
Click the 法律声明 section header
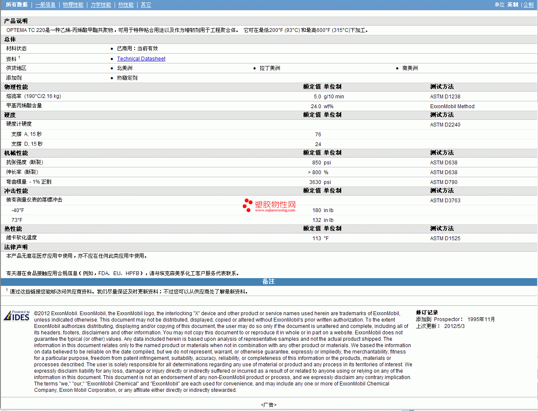pyautogui.click(x=16, y=247)
